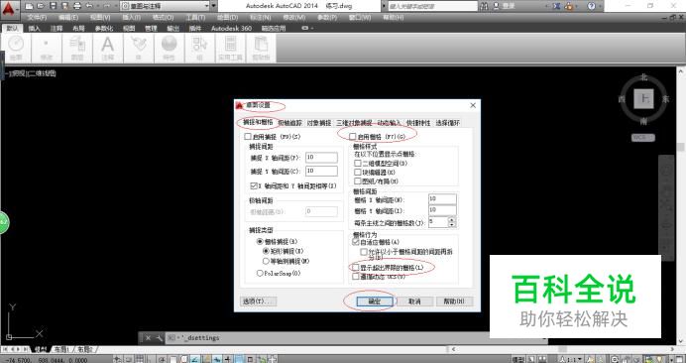Switch to the 动态输入 tab
The image size is (686, 363).
pos(389,123)
